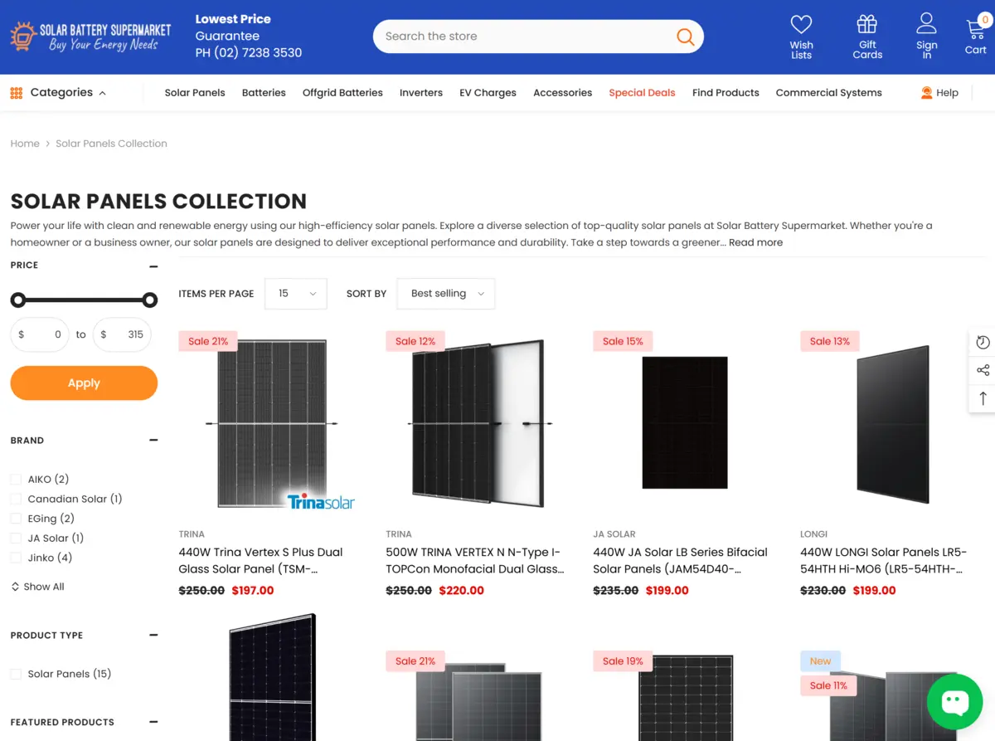Click the back-to-top arrow icon

click(983, 398)
